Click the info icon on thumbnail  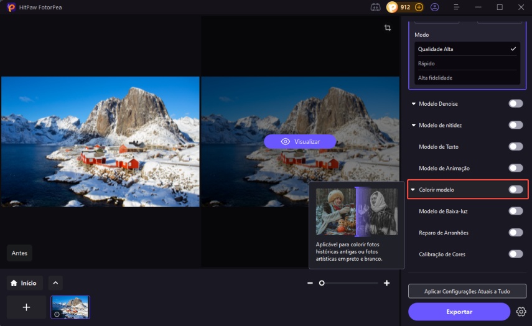[x=57, y=314]
